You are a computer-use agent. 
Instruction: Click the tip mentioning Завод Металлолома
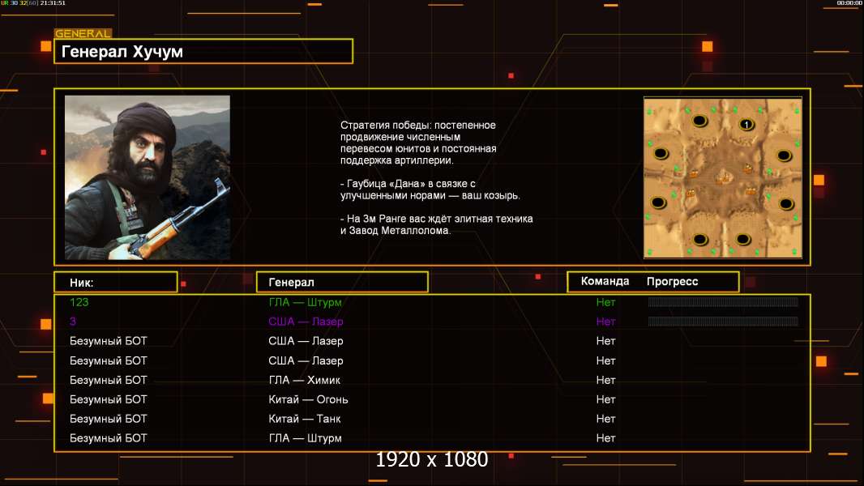click(436, 224)
